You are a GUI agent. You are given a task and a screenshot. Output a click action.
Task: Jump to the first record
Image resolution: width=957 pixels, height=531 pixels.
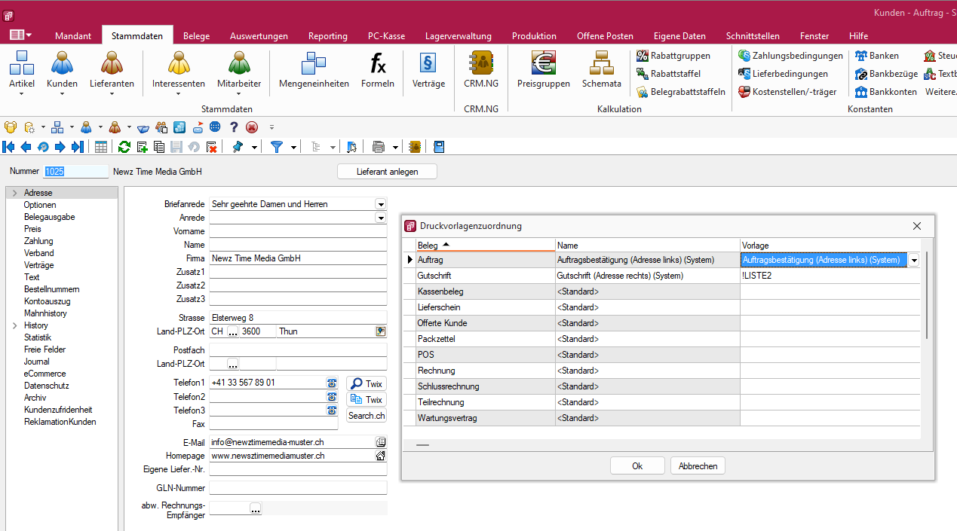[9, 147]
